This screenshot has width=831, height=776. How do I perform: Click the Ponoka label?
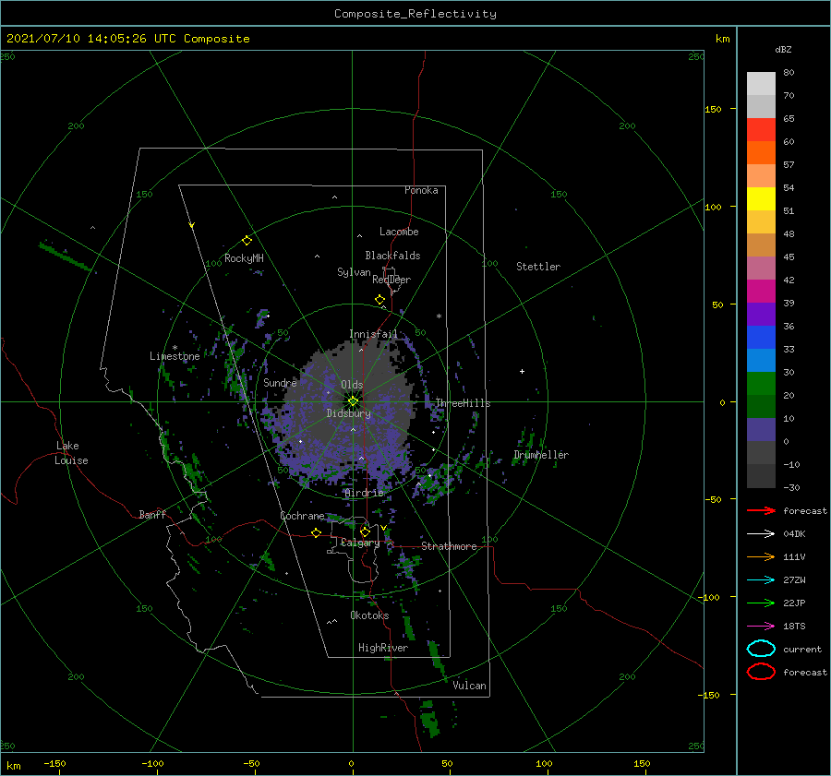tap(421, 190)
